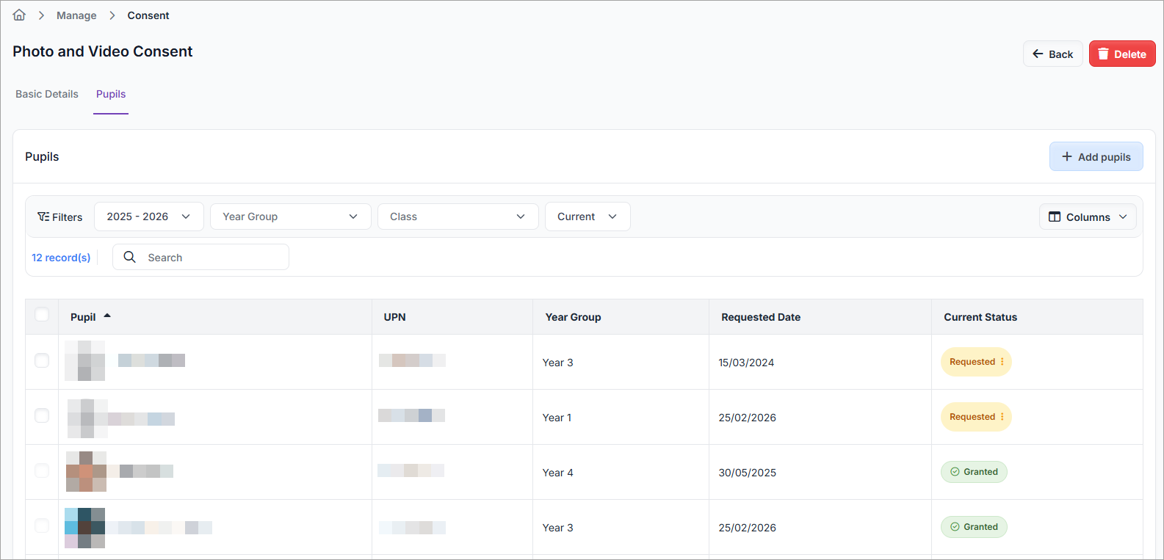Switch to the Basic Details tab
Viewport: 1164px width, 560px height.
point(47,95)
